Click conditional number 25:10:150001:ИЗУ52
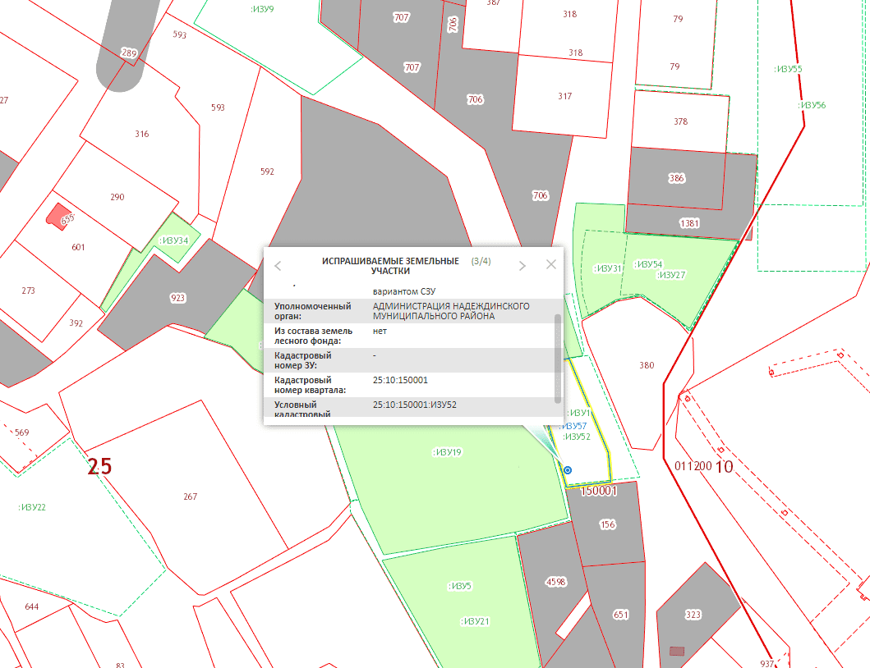This screenshot has height=668, width=870. point(415,405)
